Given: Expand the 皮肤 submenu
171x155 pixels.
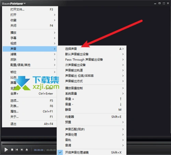Looking at the screenshot, I should click(30, 59).
